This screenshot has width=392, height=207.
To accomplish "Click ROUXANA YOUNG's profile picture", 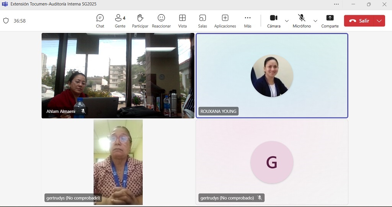I will point(272,76).
